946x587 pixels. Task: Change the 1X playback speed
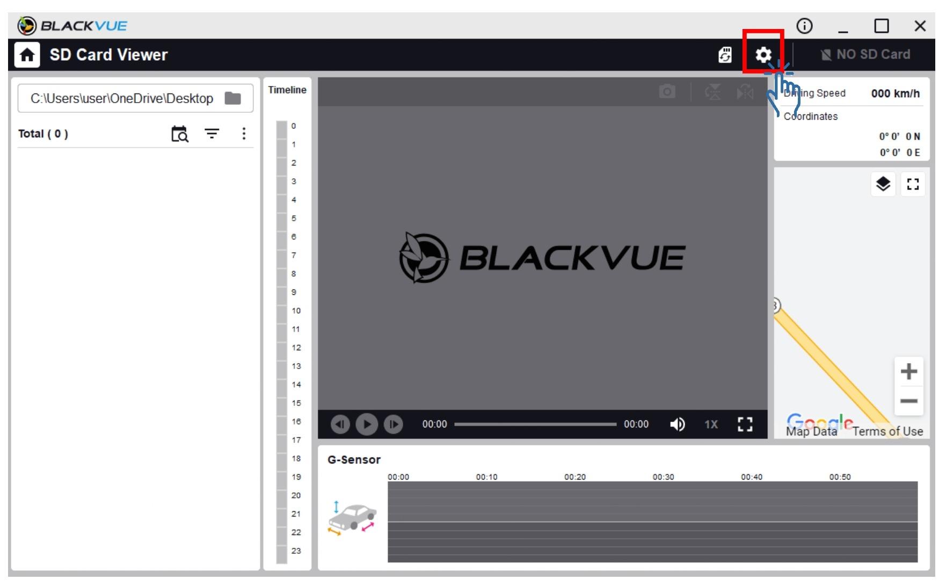pos(711,424)
